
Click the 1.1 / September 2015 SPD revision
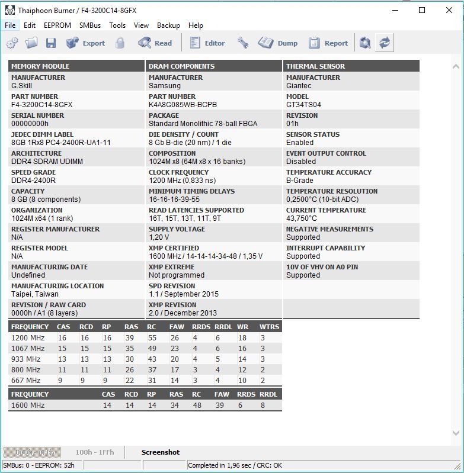[x=184, y=294]
